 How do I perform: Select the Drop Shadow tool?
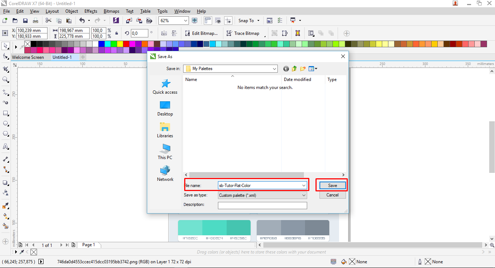5,183
